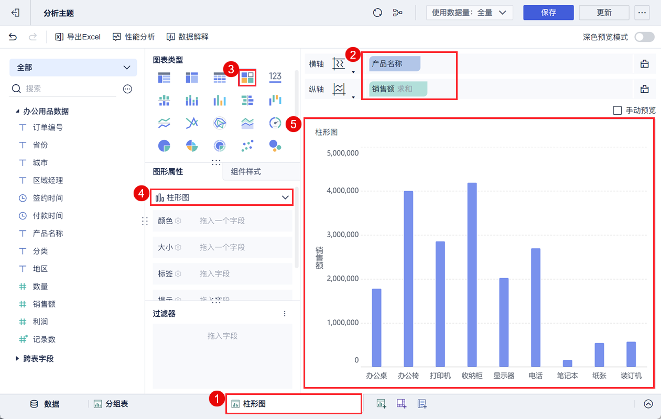This screenshot has height=419, width=661.
Task: Open the 横轴 axis icon dropdown arrow
Action: [x=353, y=72]
